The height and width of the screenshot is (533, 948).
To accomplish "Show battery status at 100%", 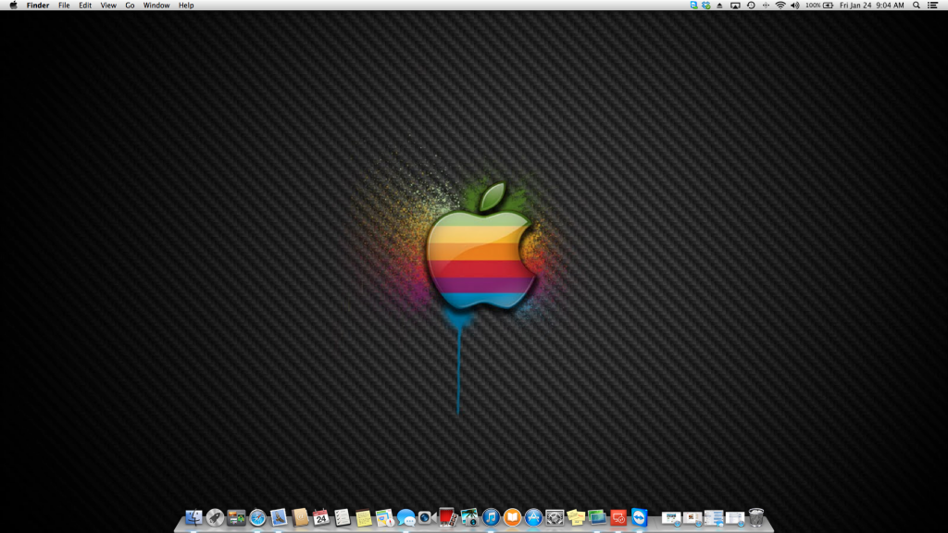I will pos(820,5).
